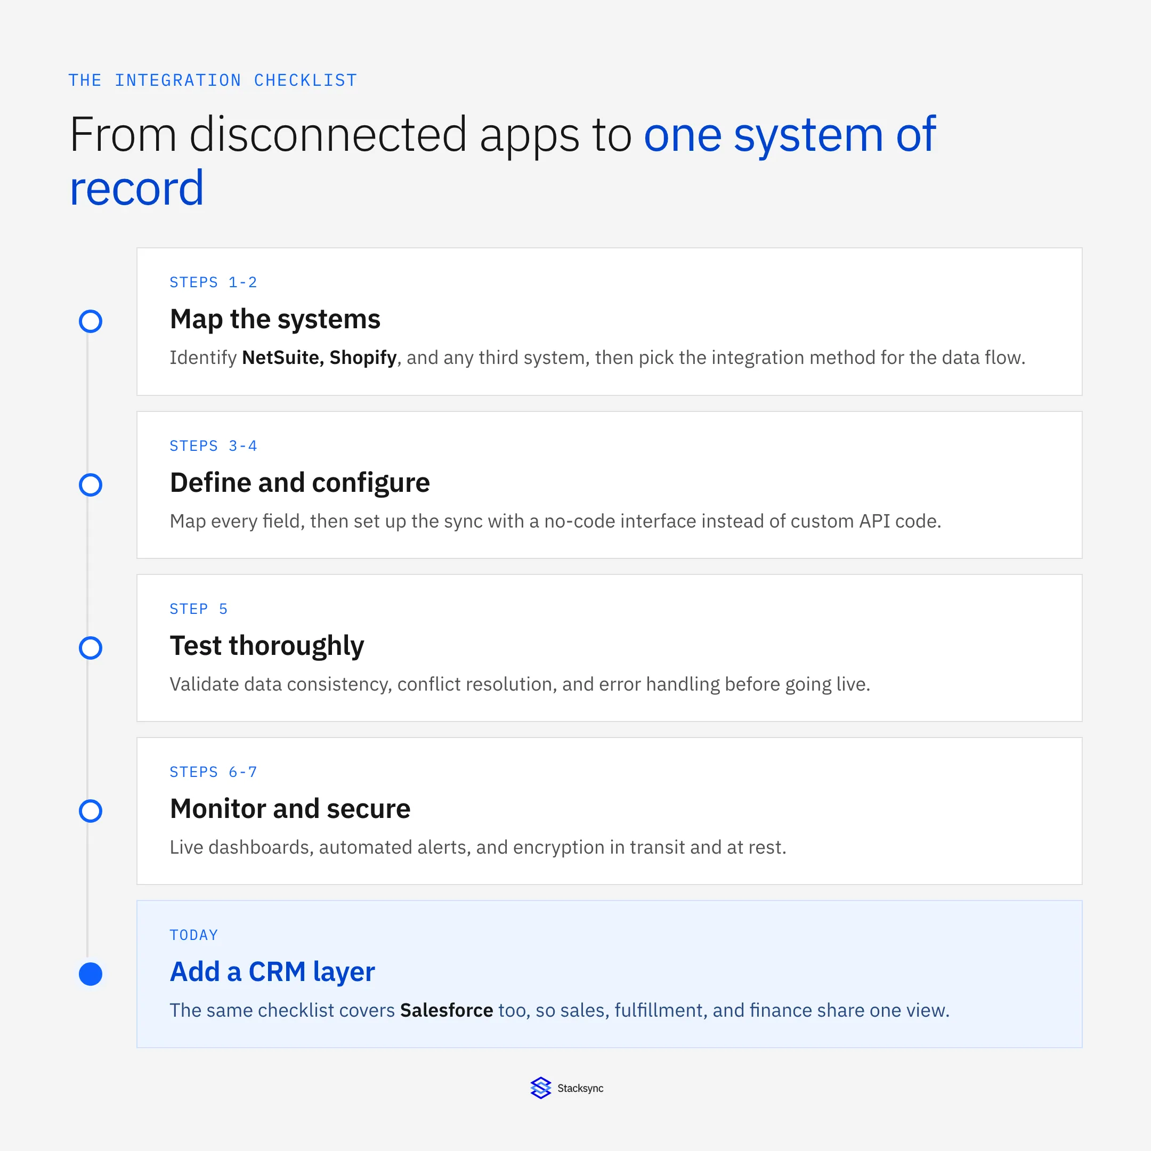Click the "STEPS 3-4" label
1151x1151 pixels.
pos(213,446)
